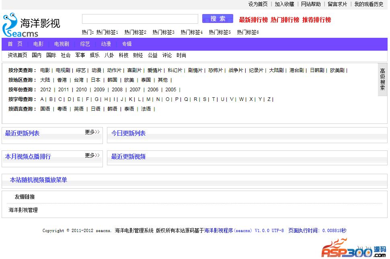Select hot tag 热门标签1
This screenshot has height=259, width=390.
[107, 32]
